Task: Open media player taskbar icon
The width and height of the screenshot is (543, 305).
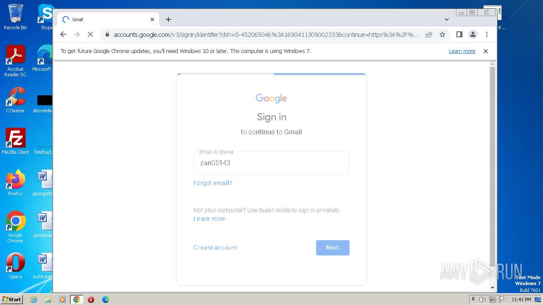Action: (x=62, y=299)
